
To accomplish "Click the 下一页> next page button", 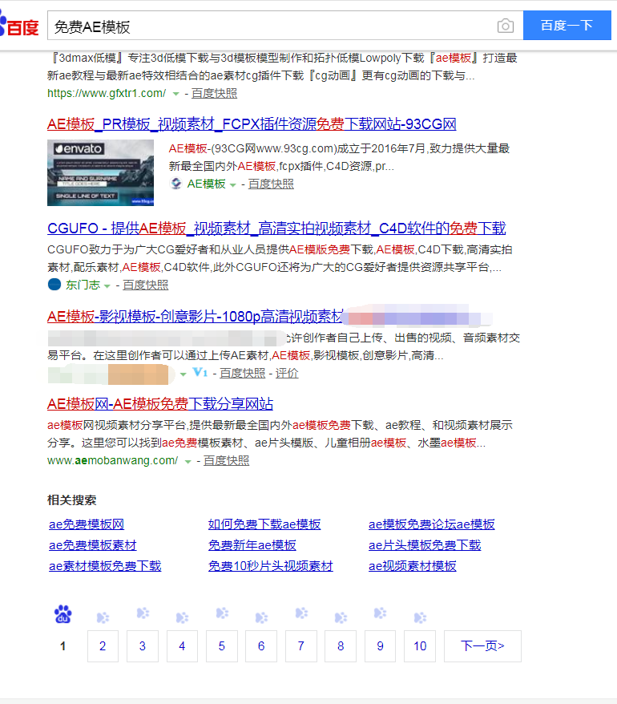I will (x=483, y=646).
